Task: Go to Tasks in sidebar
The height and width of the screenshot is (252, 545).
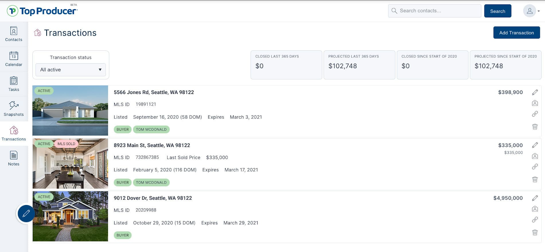Action: tap(14, 84)
